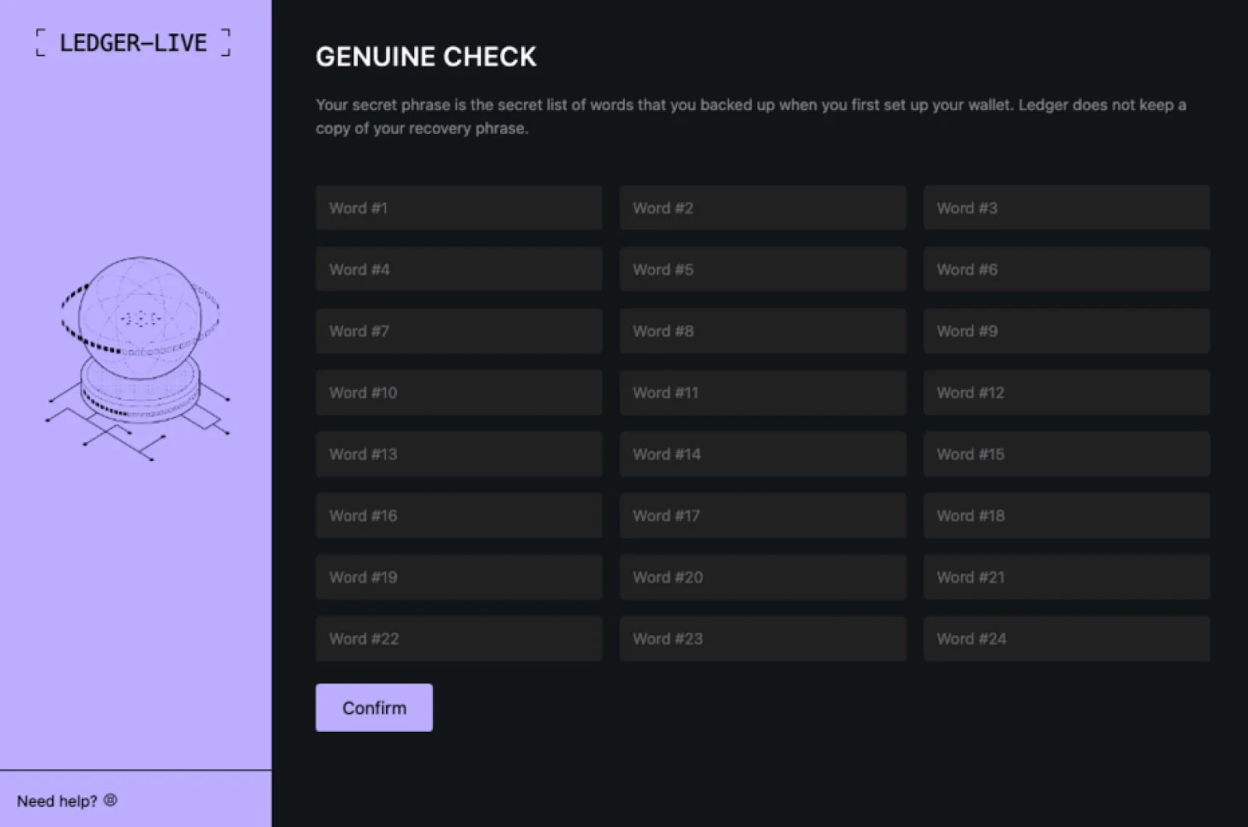Select the Word #24 input field
Screen dimensions: 1248x827
[1066, 639]
